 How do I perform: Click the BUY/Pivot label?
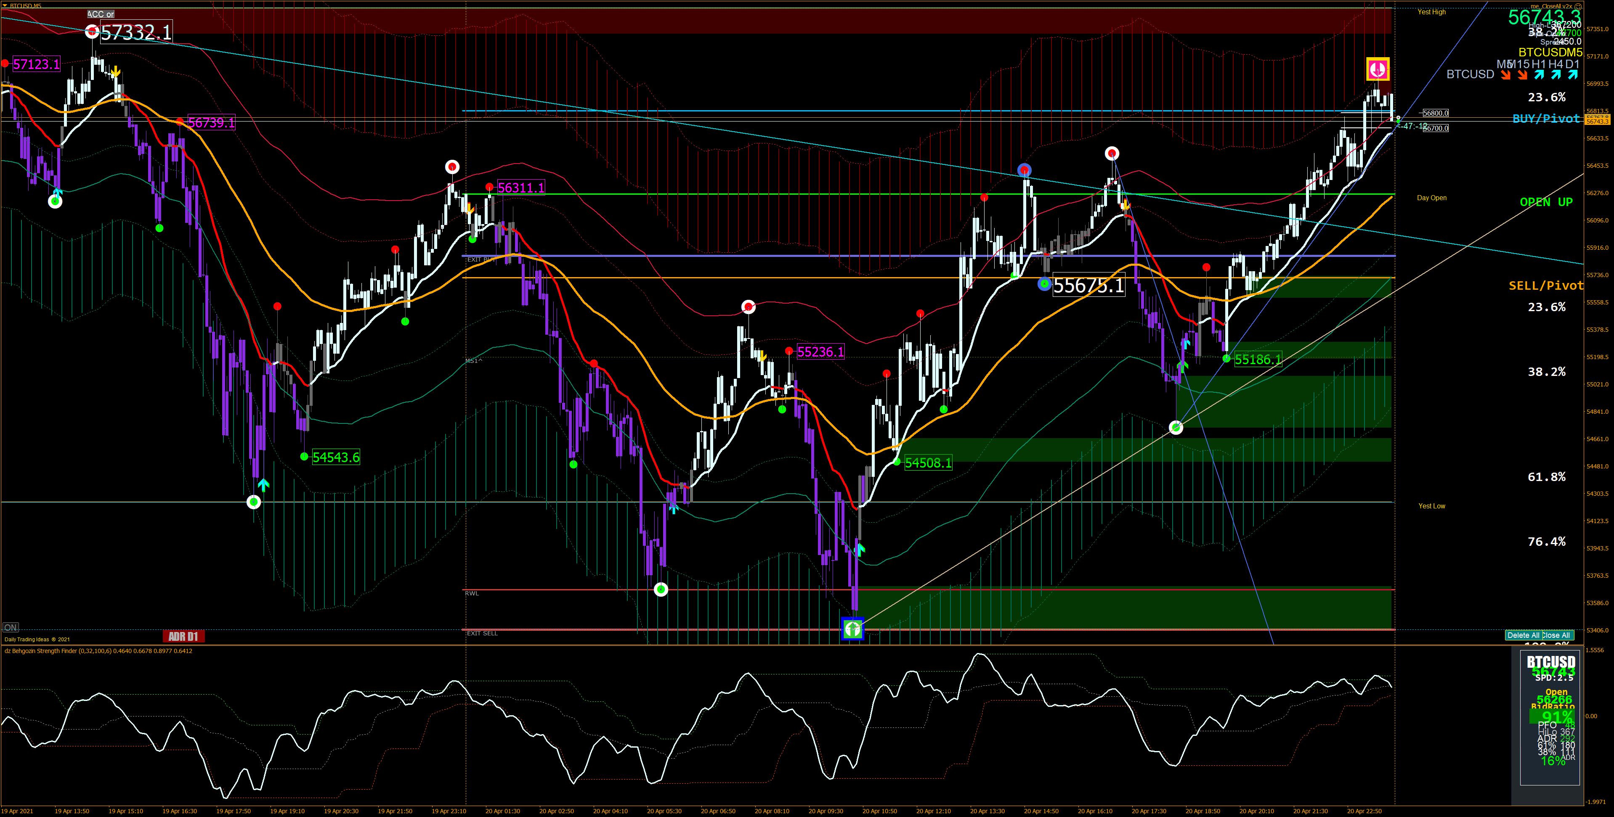click(1546, 118)
